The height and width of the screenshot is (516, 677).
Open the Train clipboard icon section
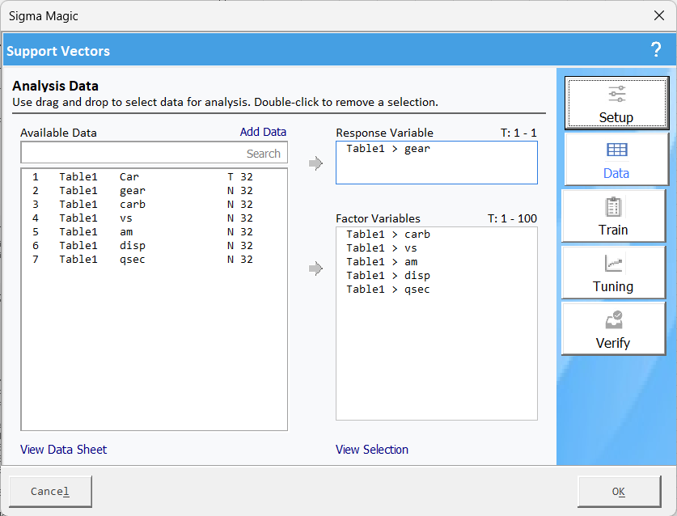click(x=613, y=216)
